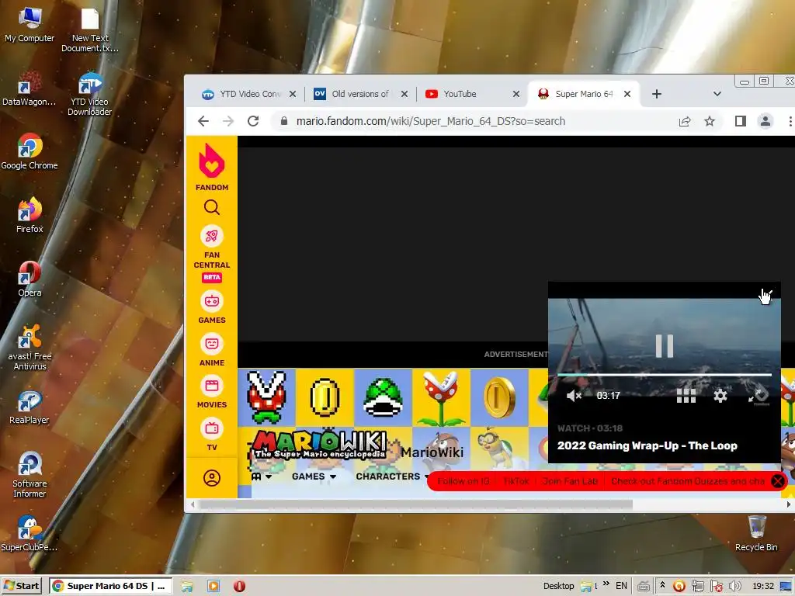Open video playlist grid icon
The height and width of the screenshot is (596, 795).
686,396
